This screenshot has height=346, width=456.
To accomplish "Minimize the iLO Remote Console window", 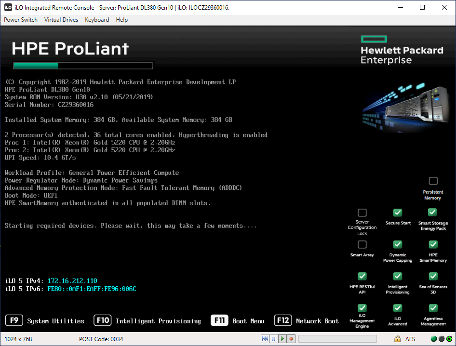I will (401, 7).
